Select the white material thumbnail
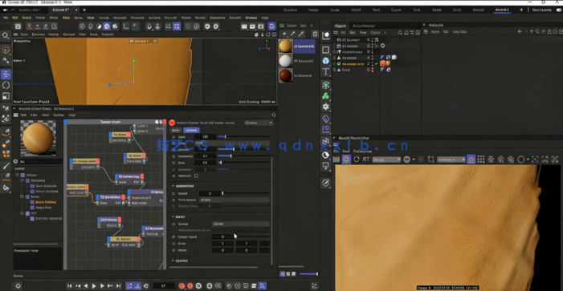 pyautogui.click(x=285, y=61)
